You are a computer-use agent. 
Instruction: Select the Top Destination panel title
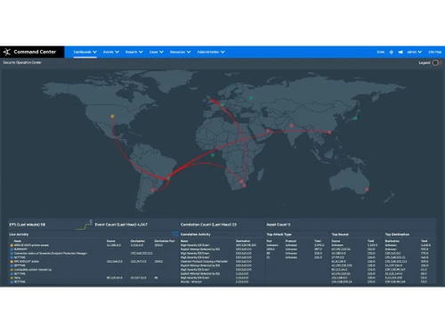tap(397, 234)
